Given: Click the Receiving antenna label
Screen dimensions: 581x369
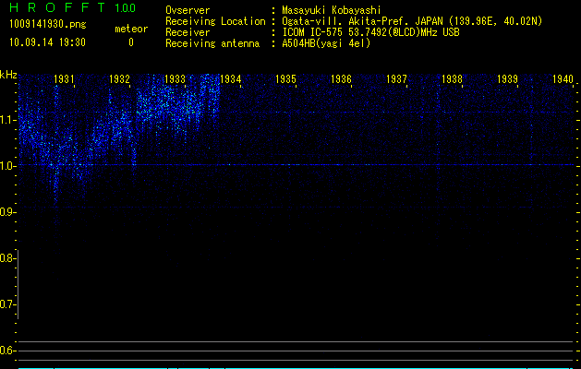Looking at the screenshot, I should (212, 43).
